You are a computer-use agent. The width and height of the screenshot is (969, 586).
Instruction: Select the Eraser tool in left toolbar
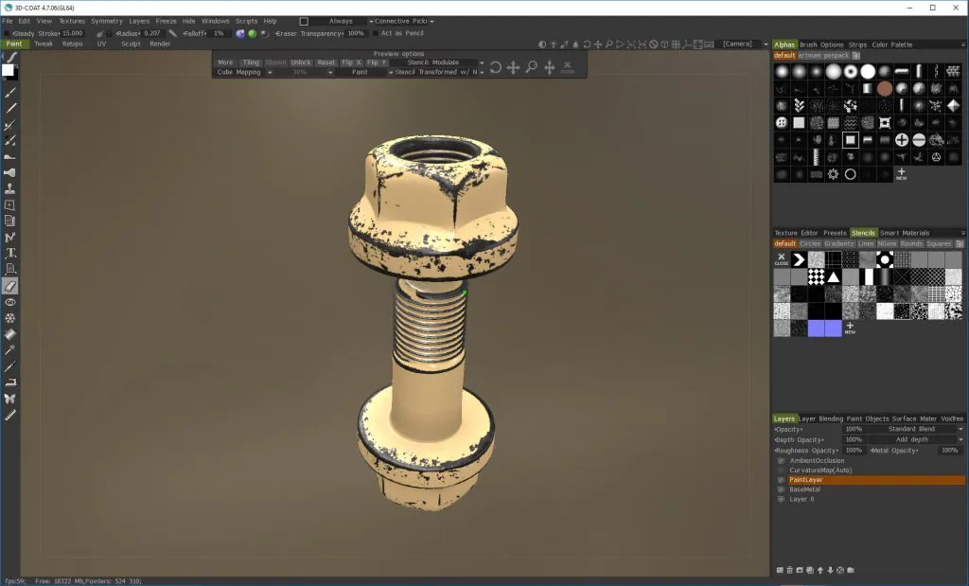9,286
